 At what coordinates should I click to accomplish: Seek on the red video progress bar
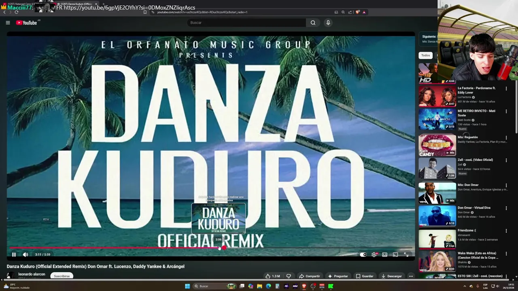pos(210,248)
